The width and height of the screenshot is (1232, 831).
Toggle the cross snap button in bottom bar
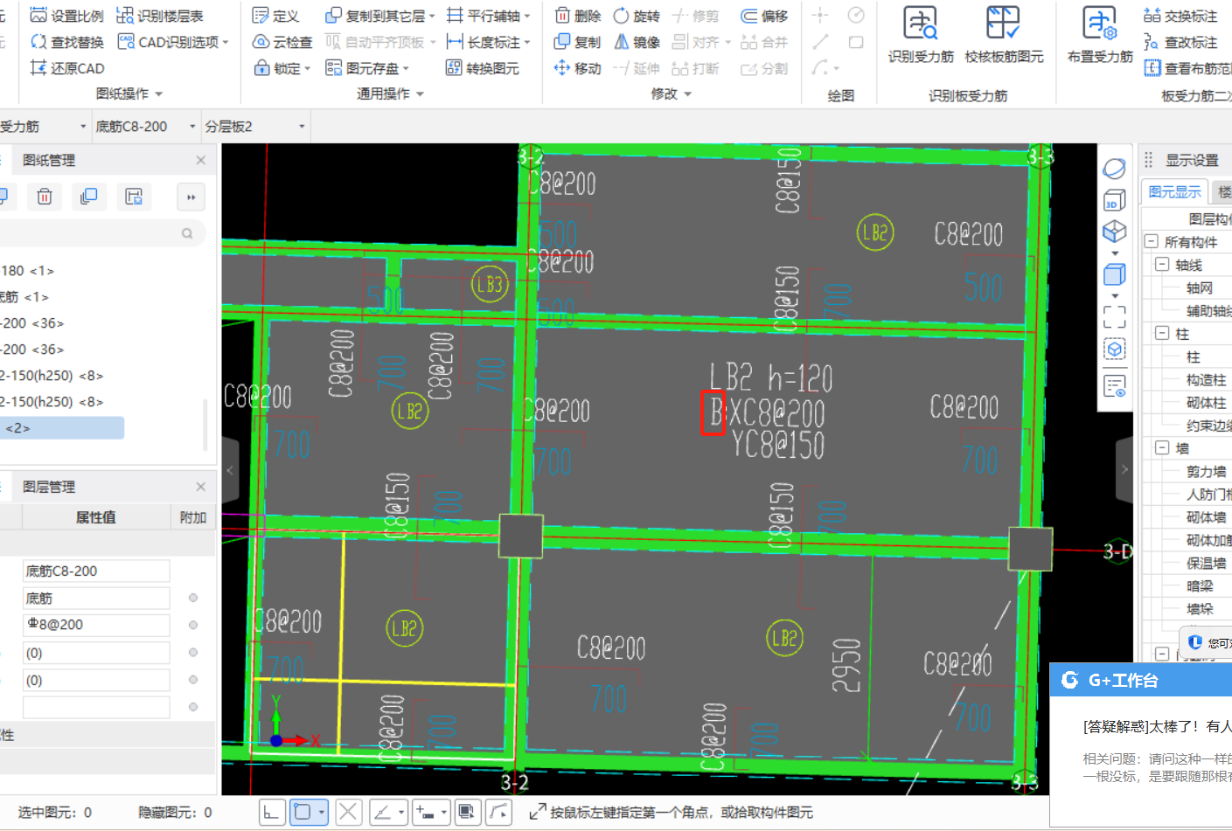pos(348,813)
